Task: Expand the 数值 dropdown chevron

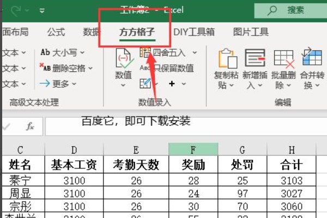Action: pyautogui.click(x=123, y=85)
